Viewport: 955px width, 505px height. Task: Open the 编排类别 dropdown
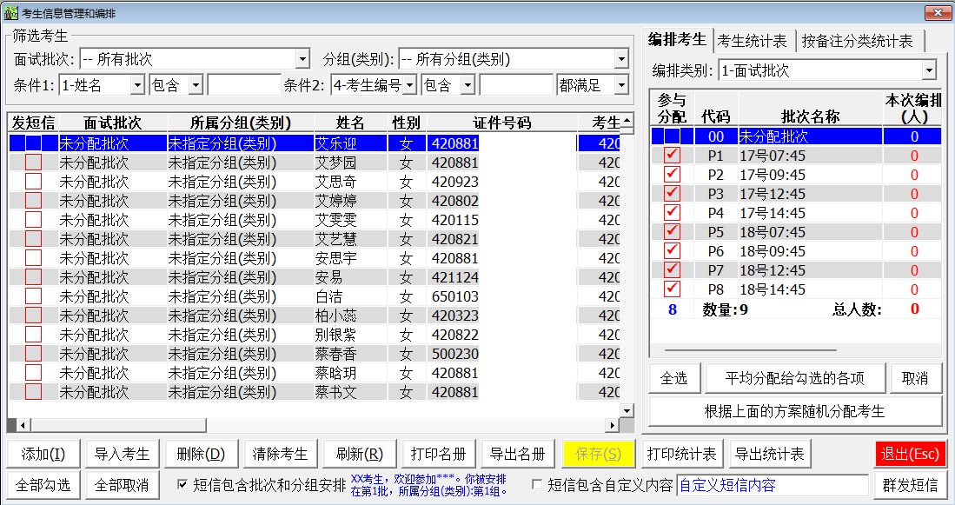pos(930,69)
